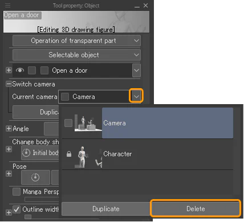
Task: Tick the checkbox next to Camera list entry
Action: [68, 123]
